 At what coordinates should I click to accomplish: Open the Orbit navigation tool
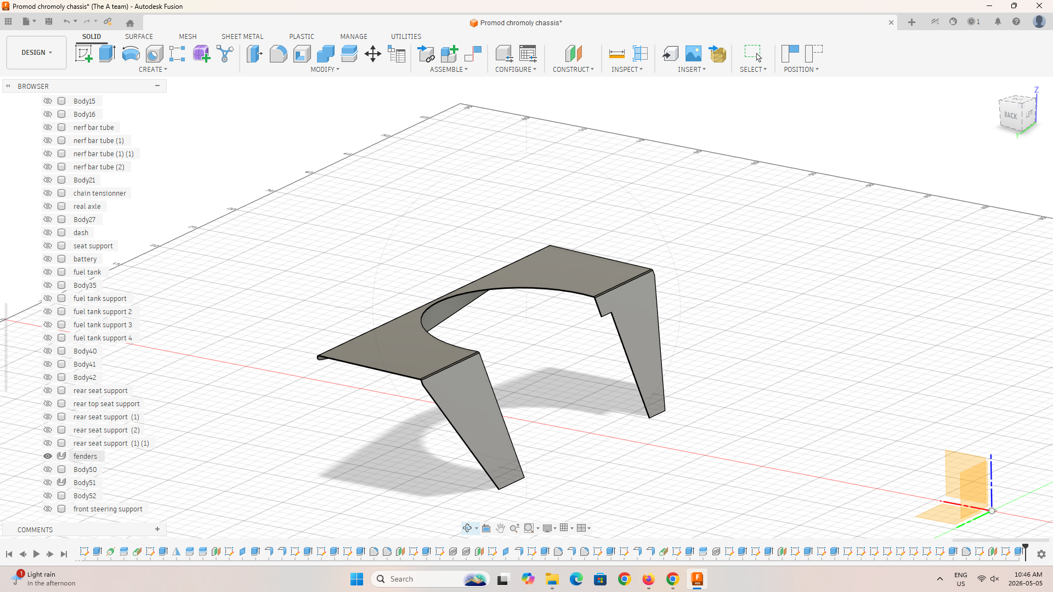point(467,528)
